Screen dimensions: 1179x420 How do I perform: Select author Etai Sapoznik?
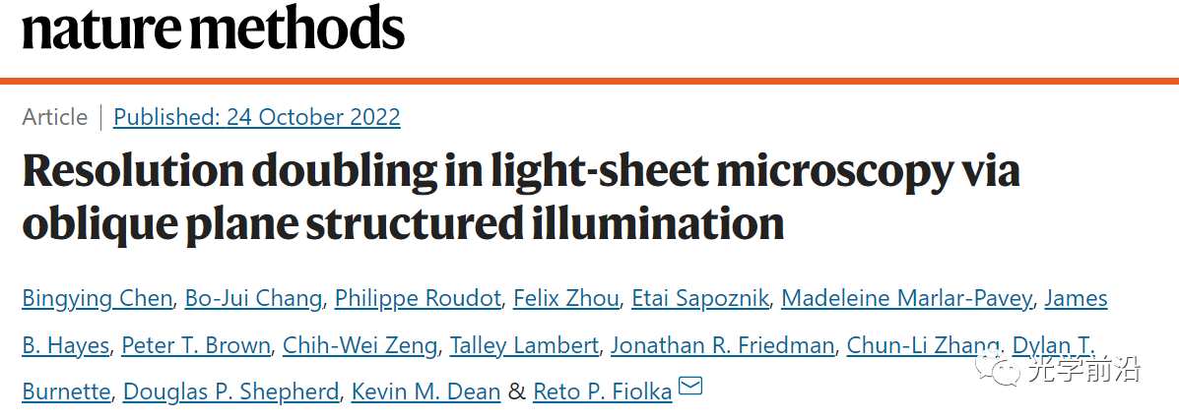[x=700, y=299]
